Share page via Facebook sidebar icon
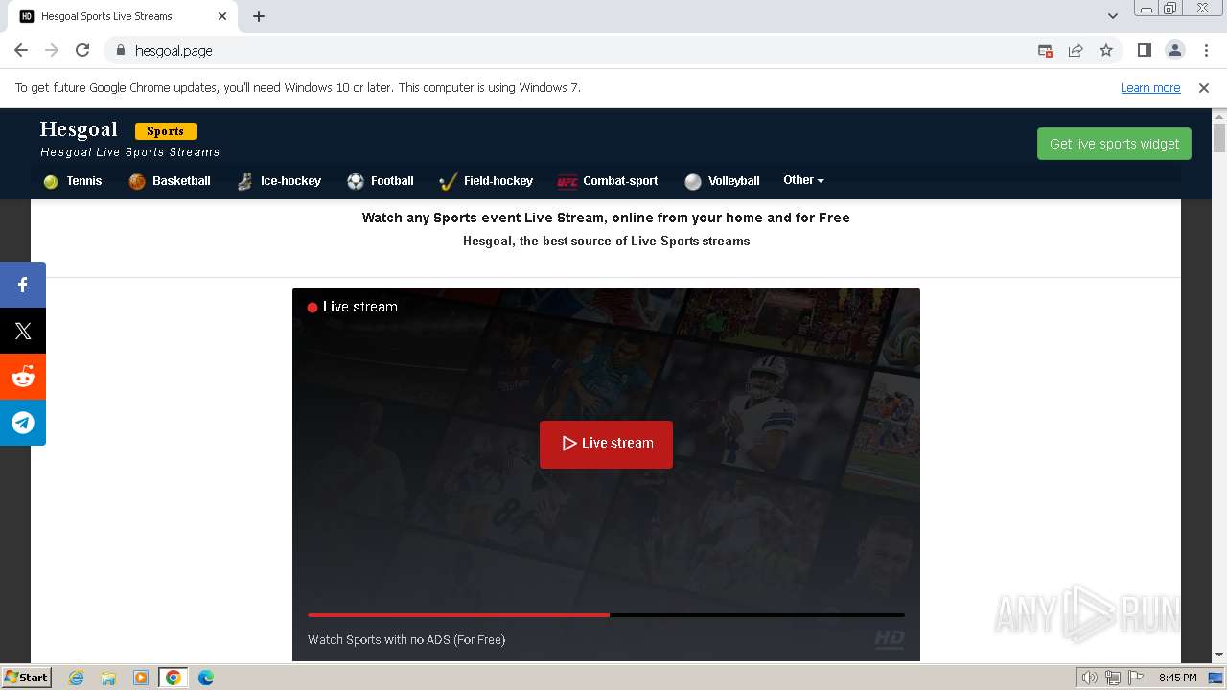 pos(23,285)
